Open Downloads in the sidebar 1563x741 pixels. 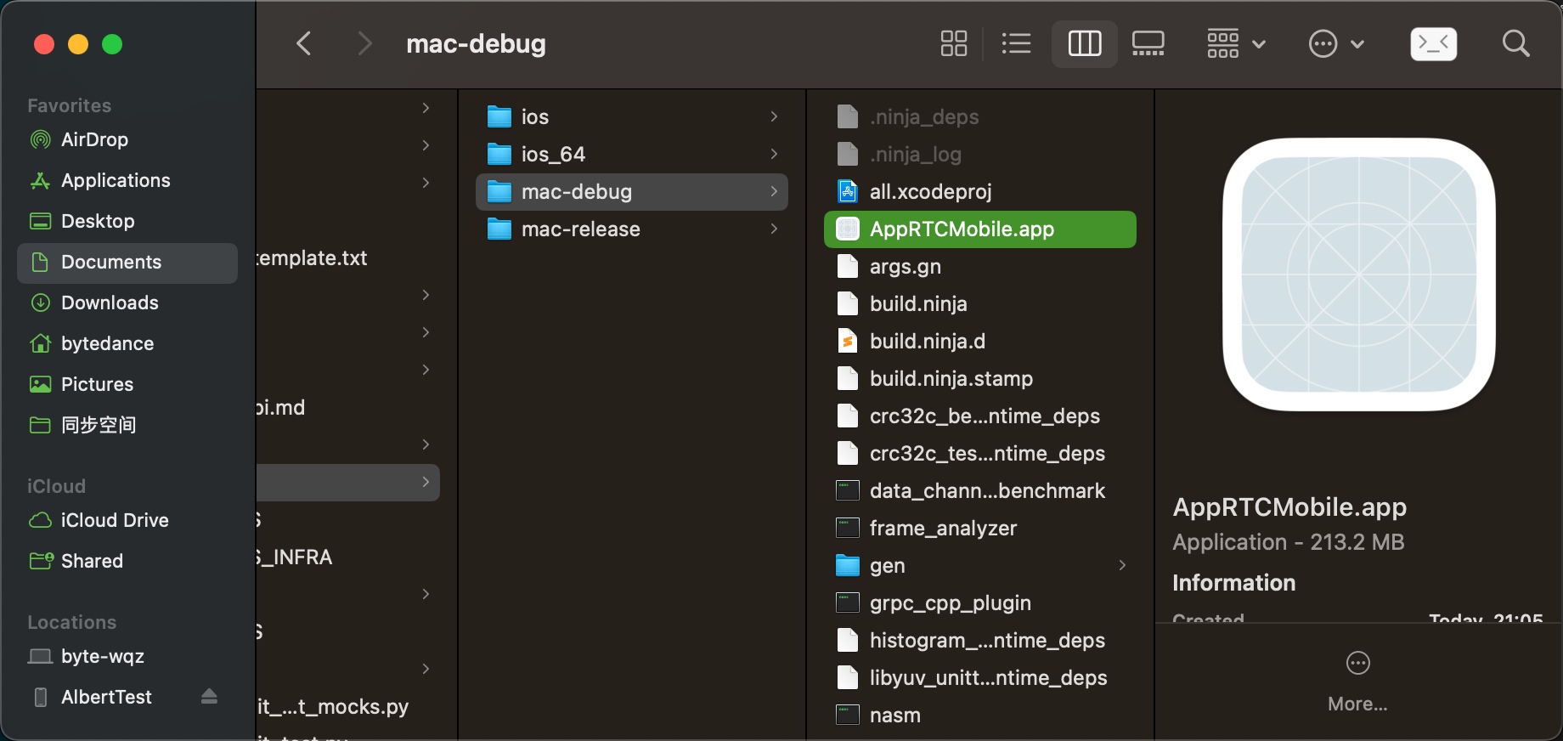(x=110, y=303)
